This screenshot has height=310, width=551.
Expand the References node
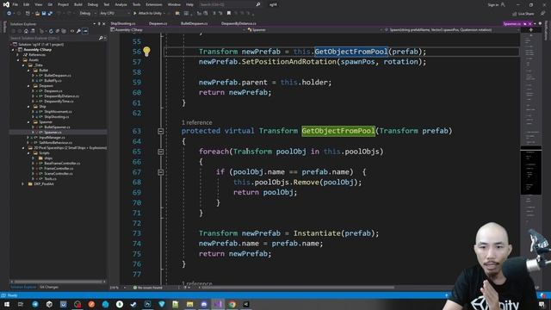[x=18, y=55]
